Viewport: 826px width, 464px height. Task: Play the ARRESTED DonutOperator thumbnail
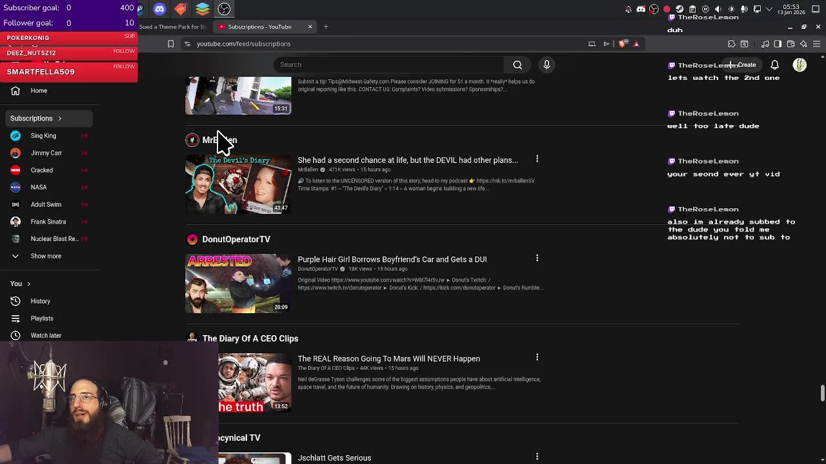click(238, 284)
